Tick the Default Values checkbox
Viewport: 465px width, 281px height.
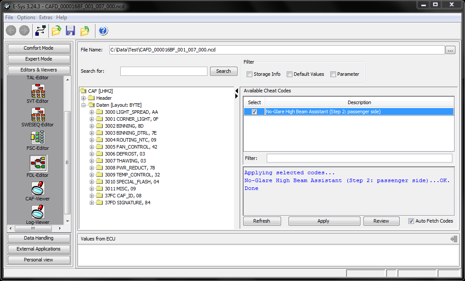coord(289,74)
